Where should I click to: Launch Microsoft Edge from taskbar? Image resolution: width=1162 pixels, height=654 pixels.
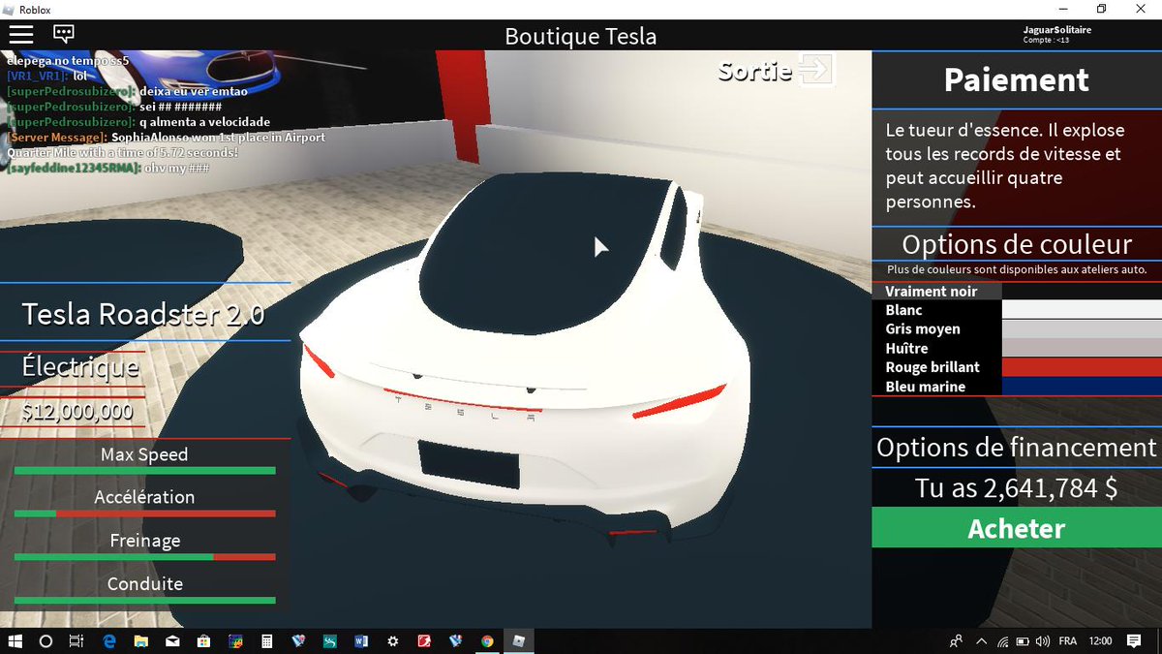109,641
